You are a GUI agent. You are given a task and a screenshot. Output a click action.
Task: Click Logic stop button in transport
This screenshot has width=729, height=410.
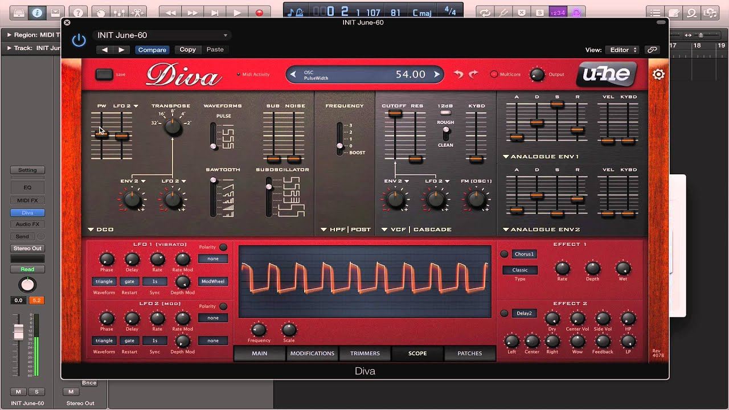coord(215,13)
